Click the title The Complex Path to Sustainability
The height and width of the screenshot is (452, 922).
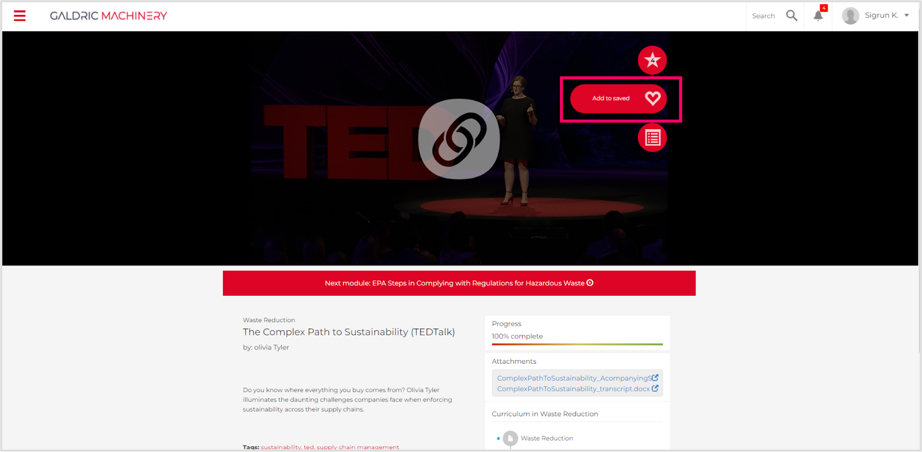349,332
